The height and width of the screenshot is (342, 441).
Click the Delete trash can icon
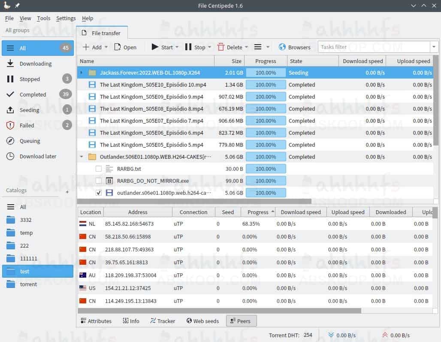pyautogui.click(x=221, y=47)
